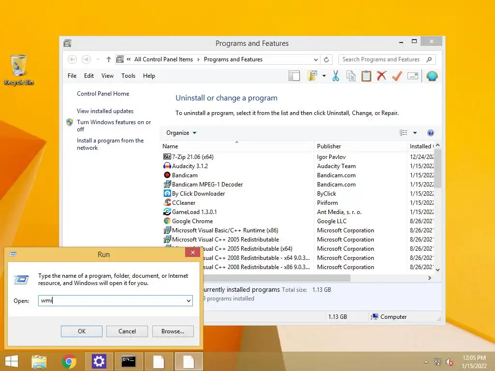Click the horizontal scrollbar right arrow
This screenshot has width=495, height=371.
(429, 278)
